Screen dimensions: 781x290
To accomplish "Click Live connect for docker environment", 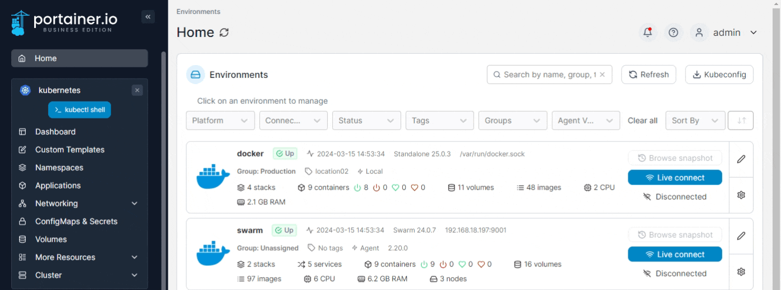I will [674, 178].
